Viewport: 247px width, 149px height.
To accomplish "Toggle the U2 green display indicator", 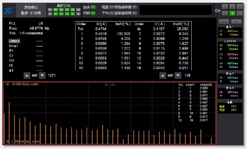I will [x=56, y=10].
